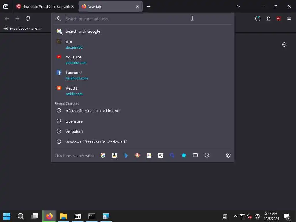Screen dimensions: 296x222
Task: Open search settings gear in dropdown
Action: coord(228,155)
